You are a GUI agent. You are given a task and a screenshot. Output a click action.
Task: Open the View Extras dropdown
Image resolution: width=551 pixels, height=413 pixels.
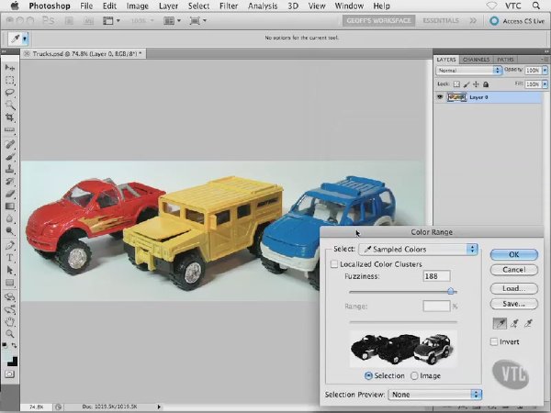click(x=111, y=21)
